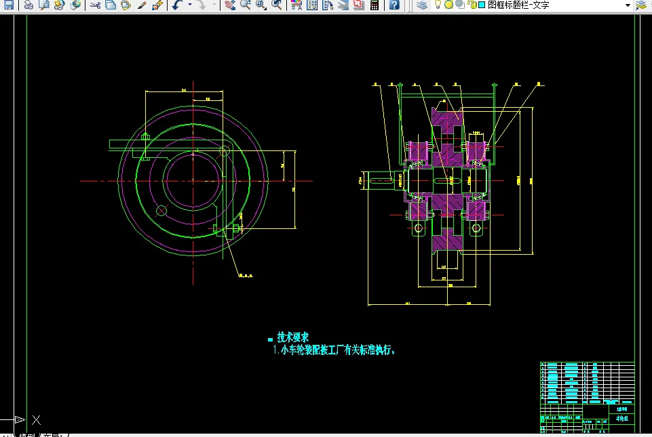
Task: Open the DesignCenter icon
Action: 312,5
